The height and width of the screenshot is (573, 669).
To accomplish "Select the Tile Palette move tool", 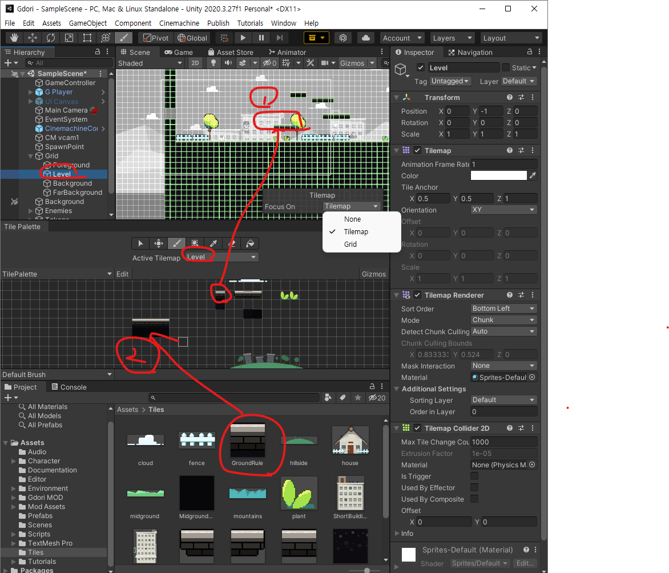I will [x=158, y=243].
